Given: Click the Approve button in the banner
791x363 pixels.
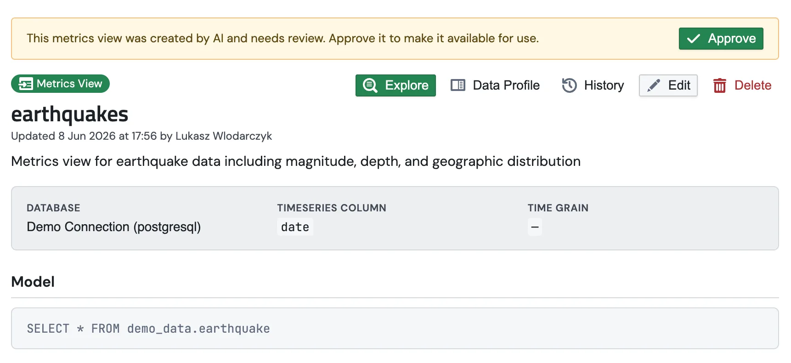Looking at the screenshot, I should pos(721,39).
